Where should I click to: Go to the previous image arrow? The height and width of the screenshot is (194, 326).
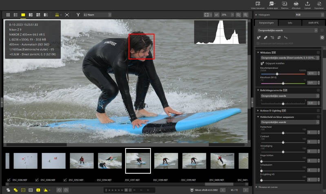tap(223, 190)
